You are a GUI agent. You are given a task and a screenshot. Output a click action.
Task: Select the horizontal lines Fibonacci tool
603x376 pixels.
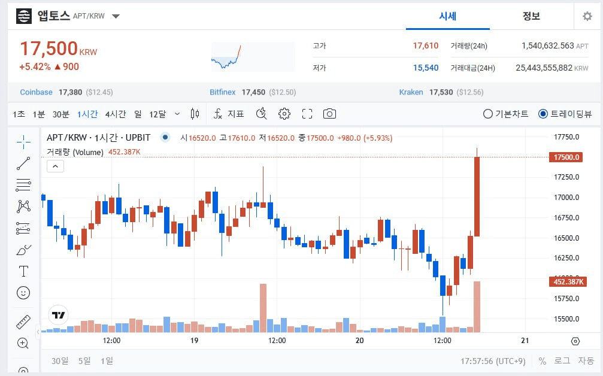(x=23, y=185)
